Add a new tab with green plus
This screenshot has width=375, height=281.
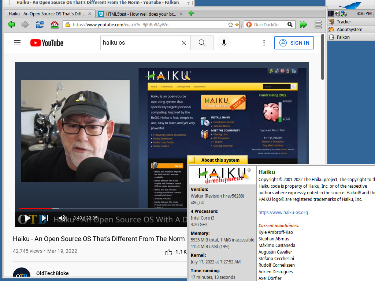pos(191,14)
